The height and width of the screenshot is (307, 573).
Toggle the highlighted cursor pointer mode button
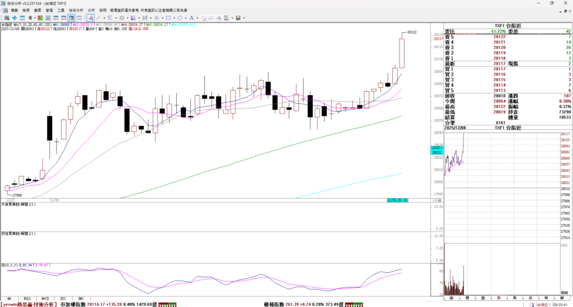point(90,18)
